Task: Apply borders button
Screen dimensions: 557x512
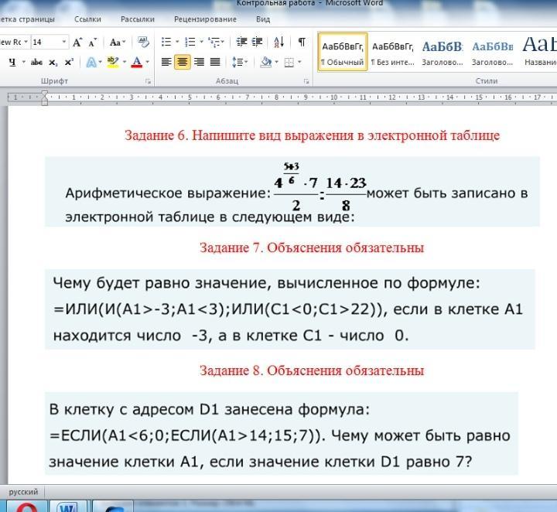Action: tap(289, 63)
